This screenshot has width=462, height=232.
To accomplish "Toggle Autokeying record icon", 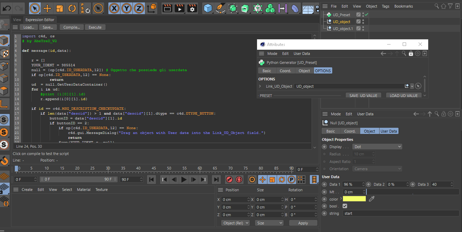I will tap(239, 180).
